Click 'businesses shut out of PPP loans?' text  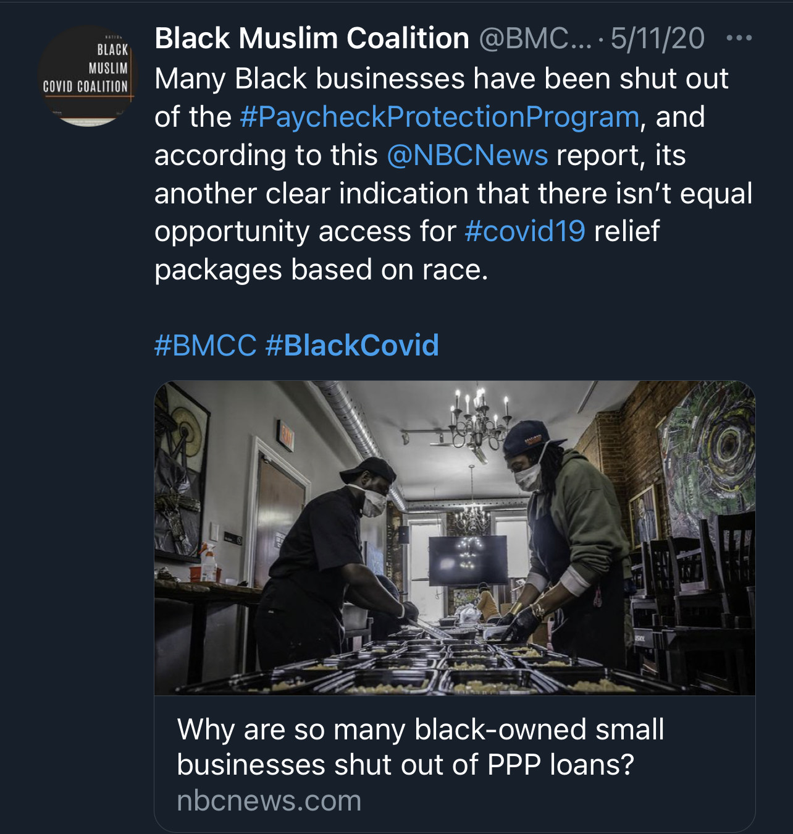click(x=405, y=765)
